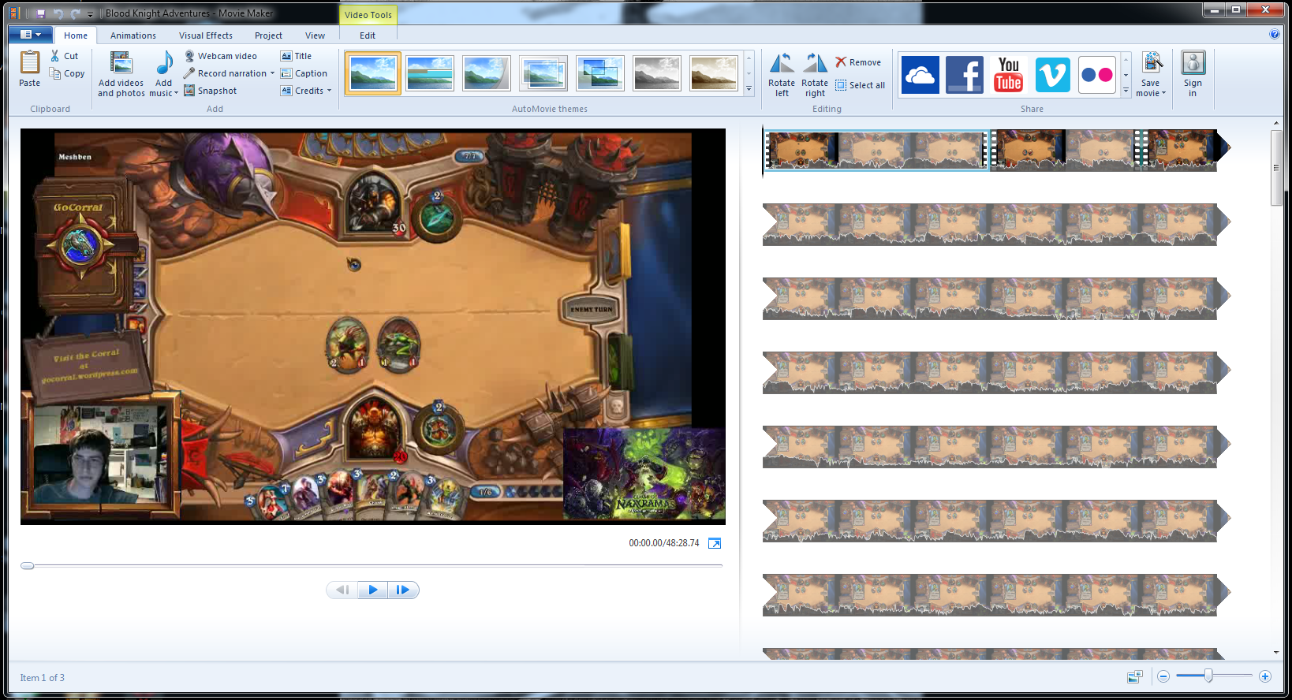
Task: Toggle full-screen preview next to the timecode
Action: pos(715,543)
